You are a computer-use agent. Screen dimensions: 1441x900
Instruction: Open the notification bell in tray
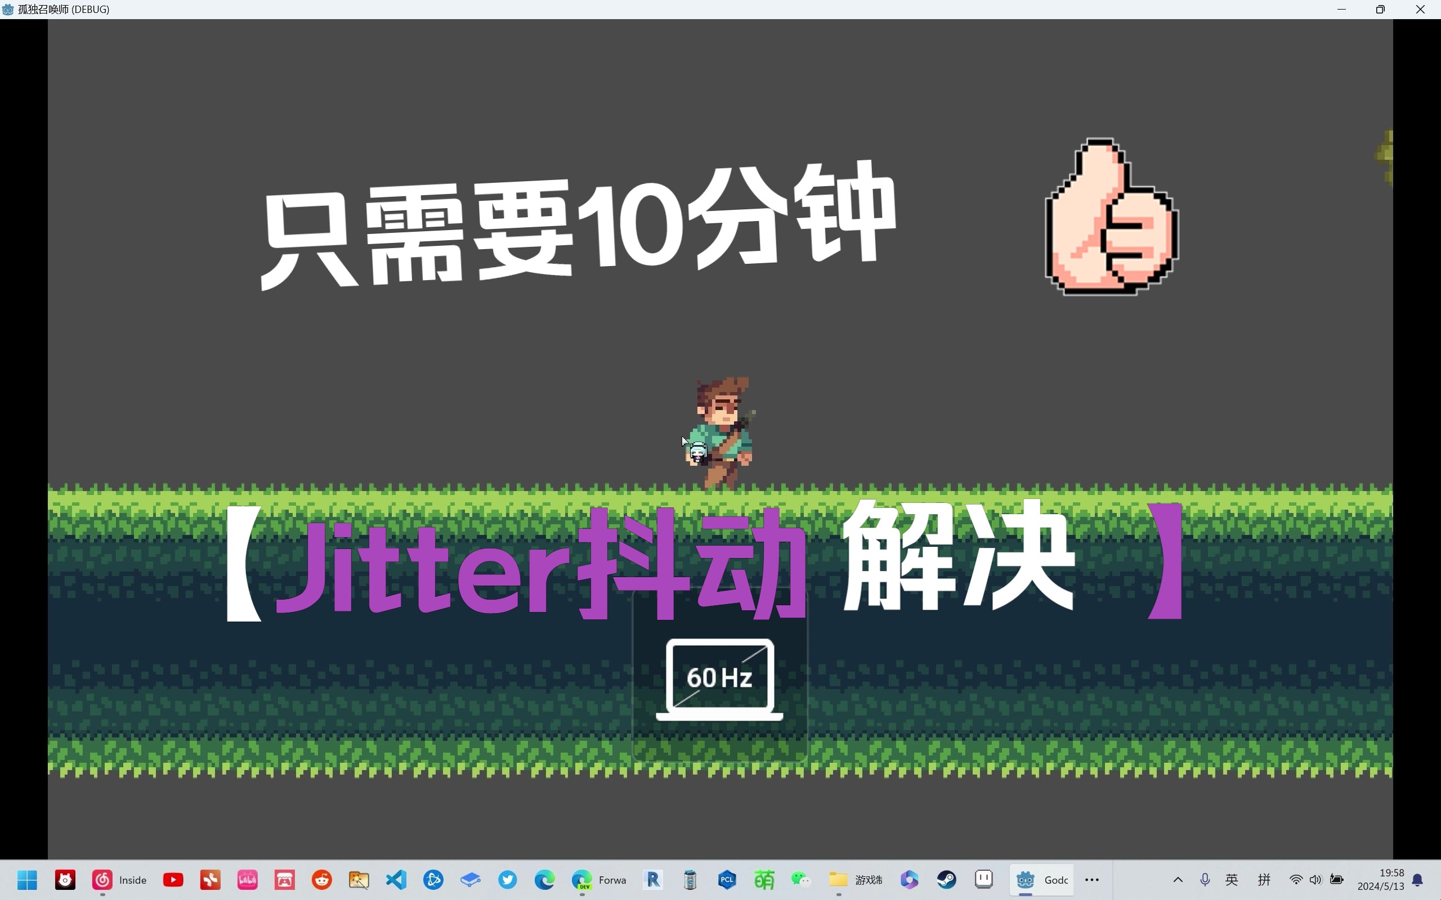pos(1418,879)
